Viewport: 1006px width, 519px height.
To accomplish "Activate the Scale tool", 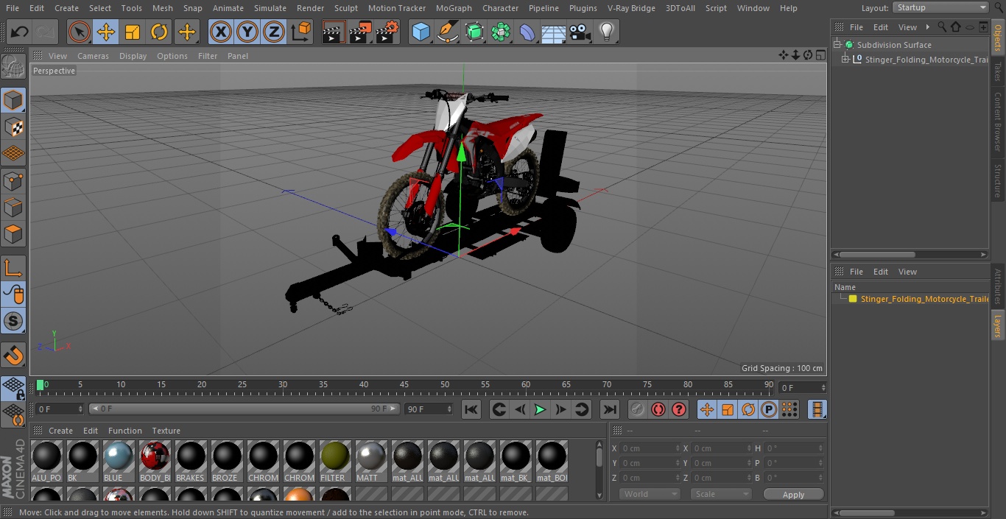I will point(133,32).
